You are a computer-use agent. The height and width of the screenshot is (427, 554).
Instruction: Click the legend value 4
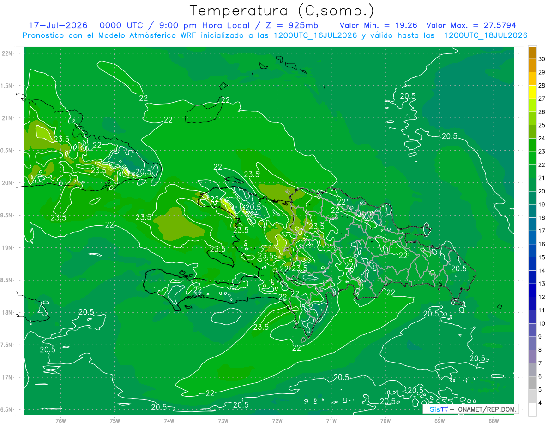tap(541, 403)
